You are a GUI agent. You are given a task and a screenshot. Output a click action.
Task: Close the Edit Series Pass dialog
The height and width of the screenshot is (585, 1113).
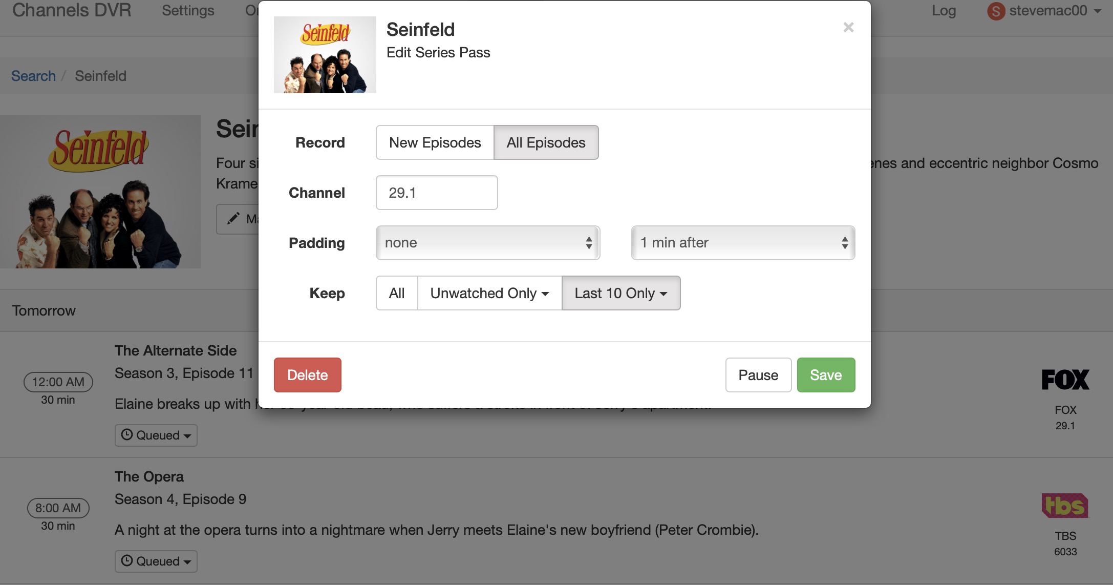[x=848, y=27]
